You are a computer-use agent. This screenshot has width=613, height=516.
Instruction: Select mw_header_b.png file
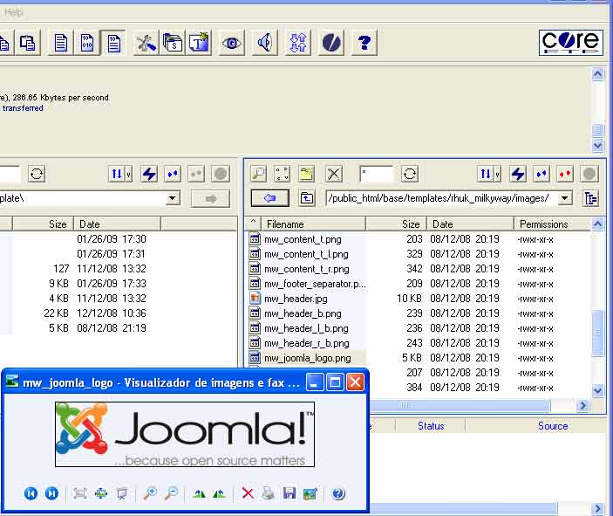pos(303,313)
